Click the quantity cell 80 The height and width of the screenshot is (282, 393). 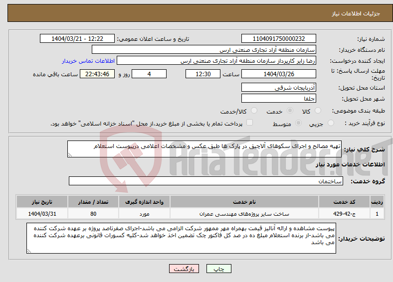[93, 214]
